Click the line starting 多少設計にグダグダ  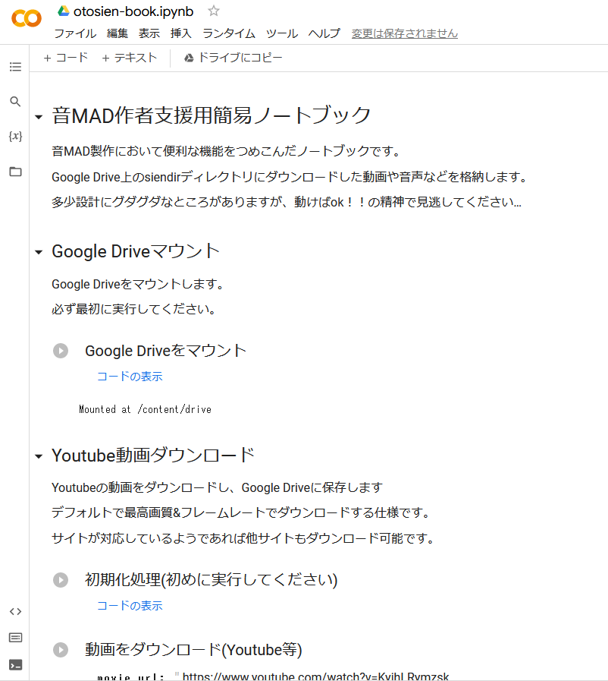[x=287, y=202]
